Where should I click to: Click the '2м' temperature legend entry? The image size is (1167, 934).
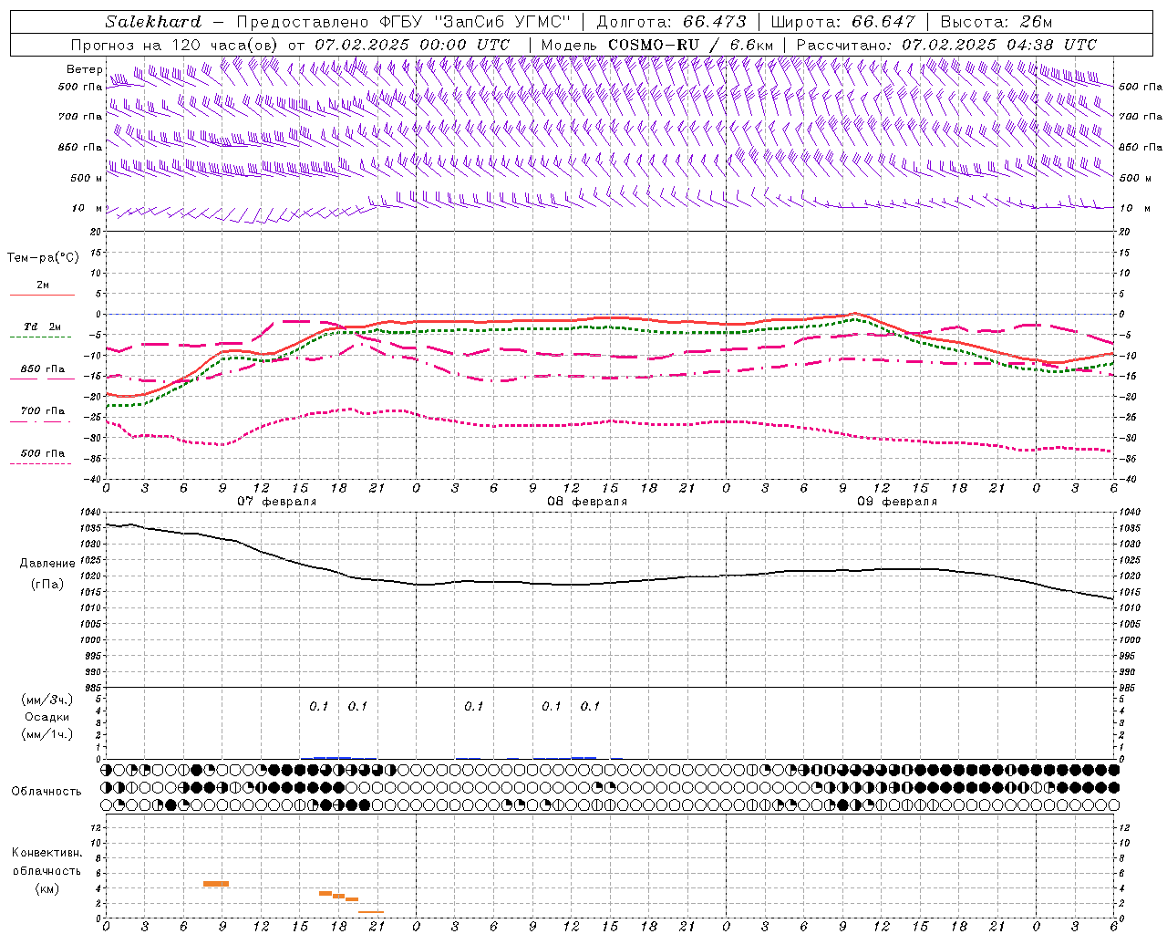point(42,285)
